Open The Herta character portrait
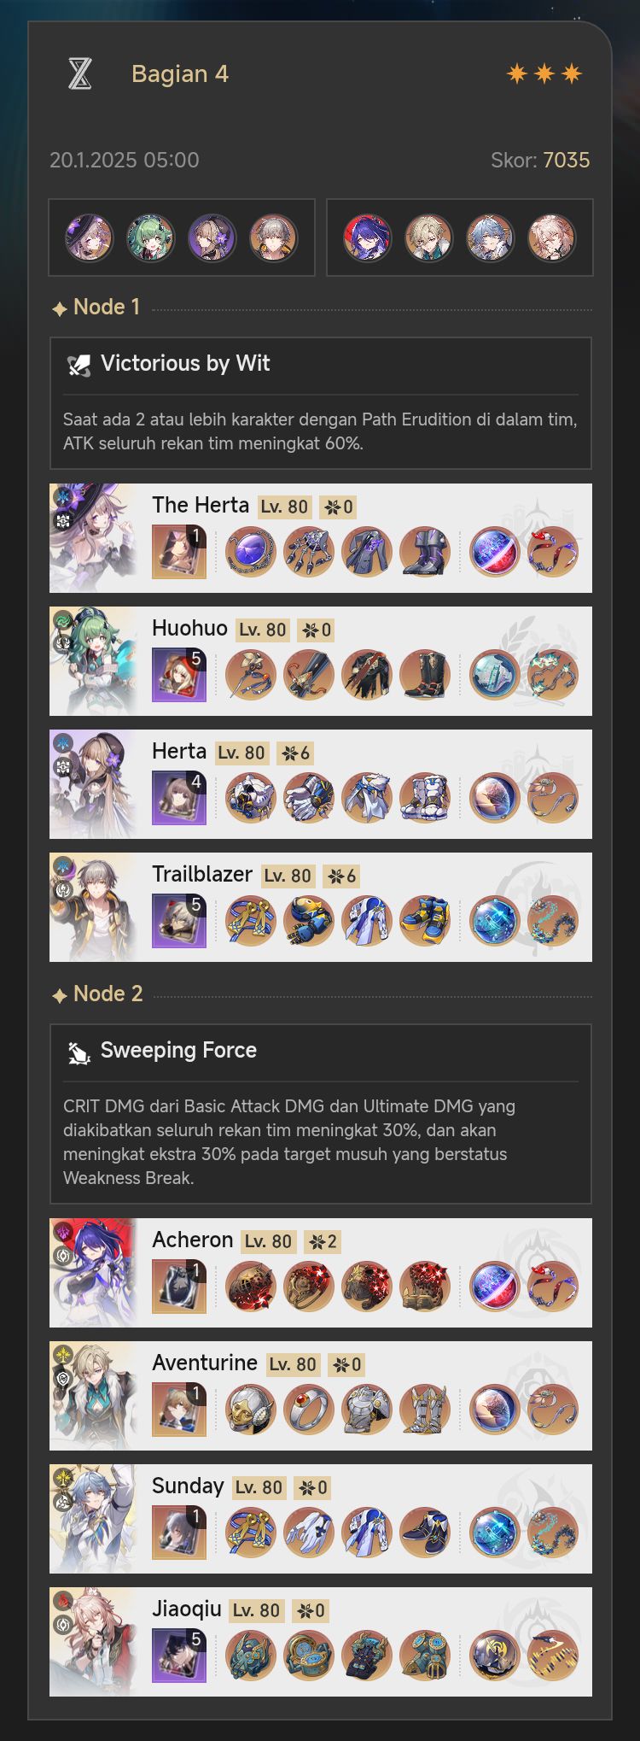Screen dimensions: 640x1741 click(x=93, y=538)
